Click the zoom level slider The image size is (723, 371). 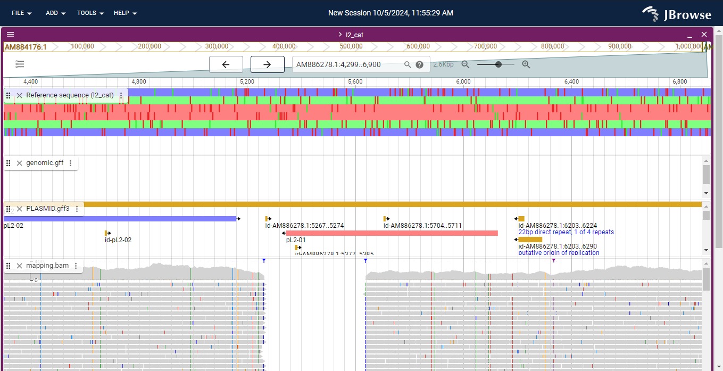point(496,64)
